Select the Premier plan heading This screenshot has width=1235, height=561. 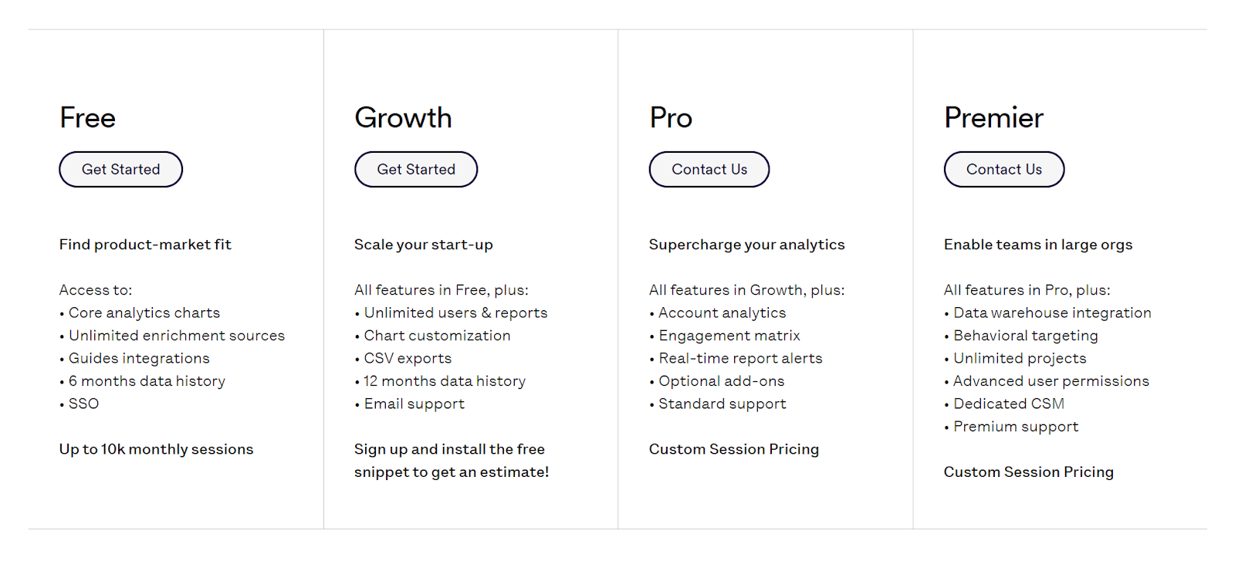click(993, 117)
